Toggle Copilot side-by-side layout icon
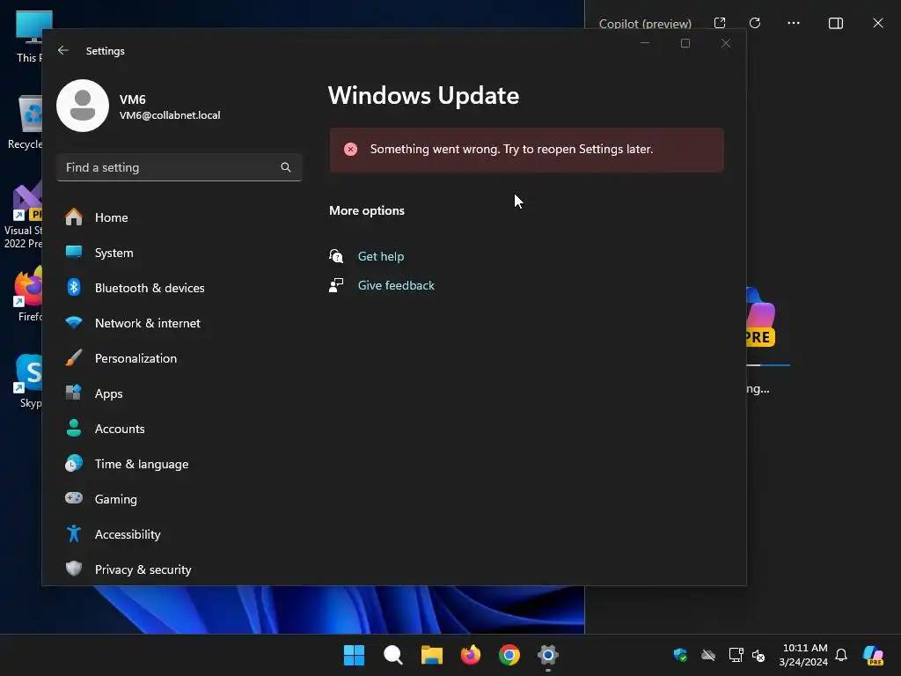This screenshot has height=676, width=901. (836, 23)
